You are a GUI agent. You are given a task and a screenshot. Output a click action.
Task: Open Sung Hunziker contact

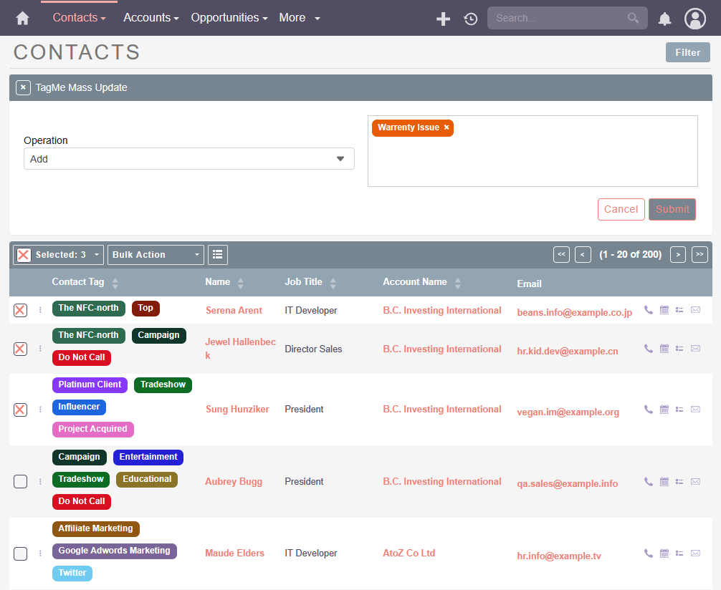237,409
